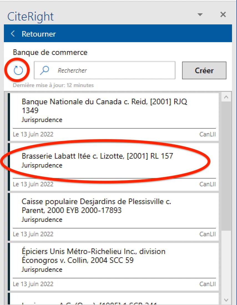Screen dimensions: 237x305
Task: Click CanLII source under Épiciers Unis entry
Action: pos(208,284)
